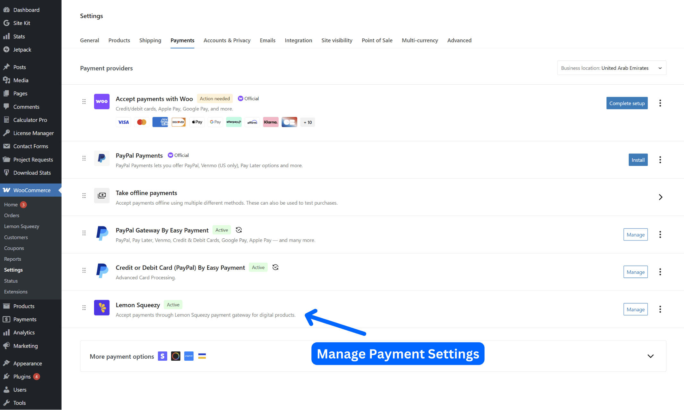Click the Stripe icon under more payment options

click(x=162, y=356)
